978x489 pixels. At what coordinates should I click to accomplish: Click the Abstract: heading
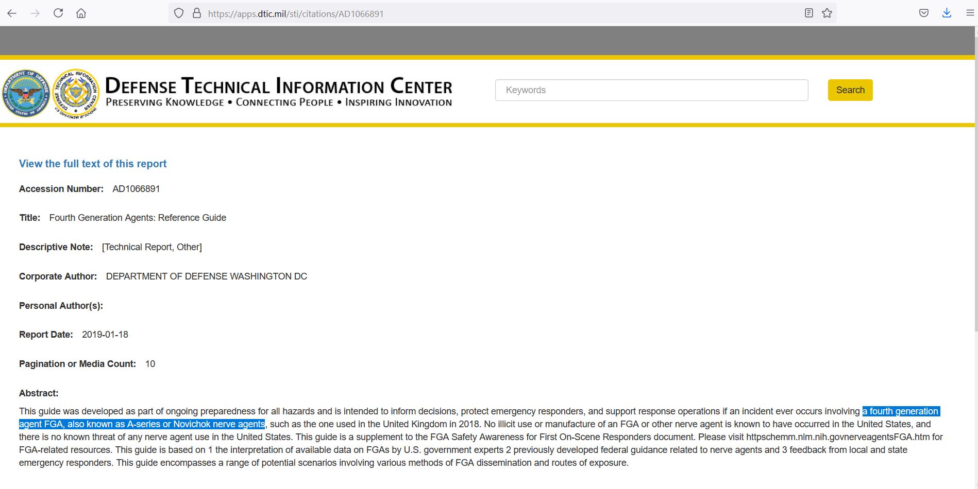39,393
